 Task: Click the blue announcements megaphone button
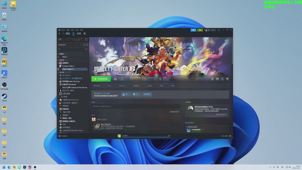pos(193,30)
